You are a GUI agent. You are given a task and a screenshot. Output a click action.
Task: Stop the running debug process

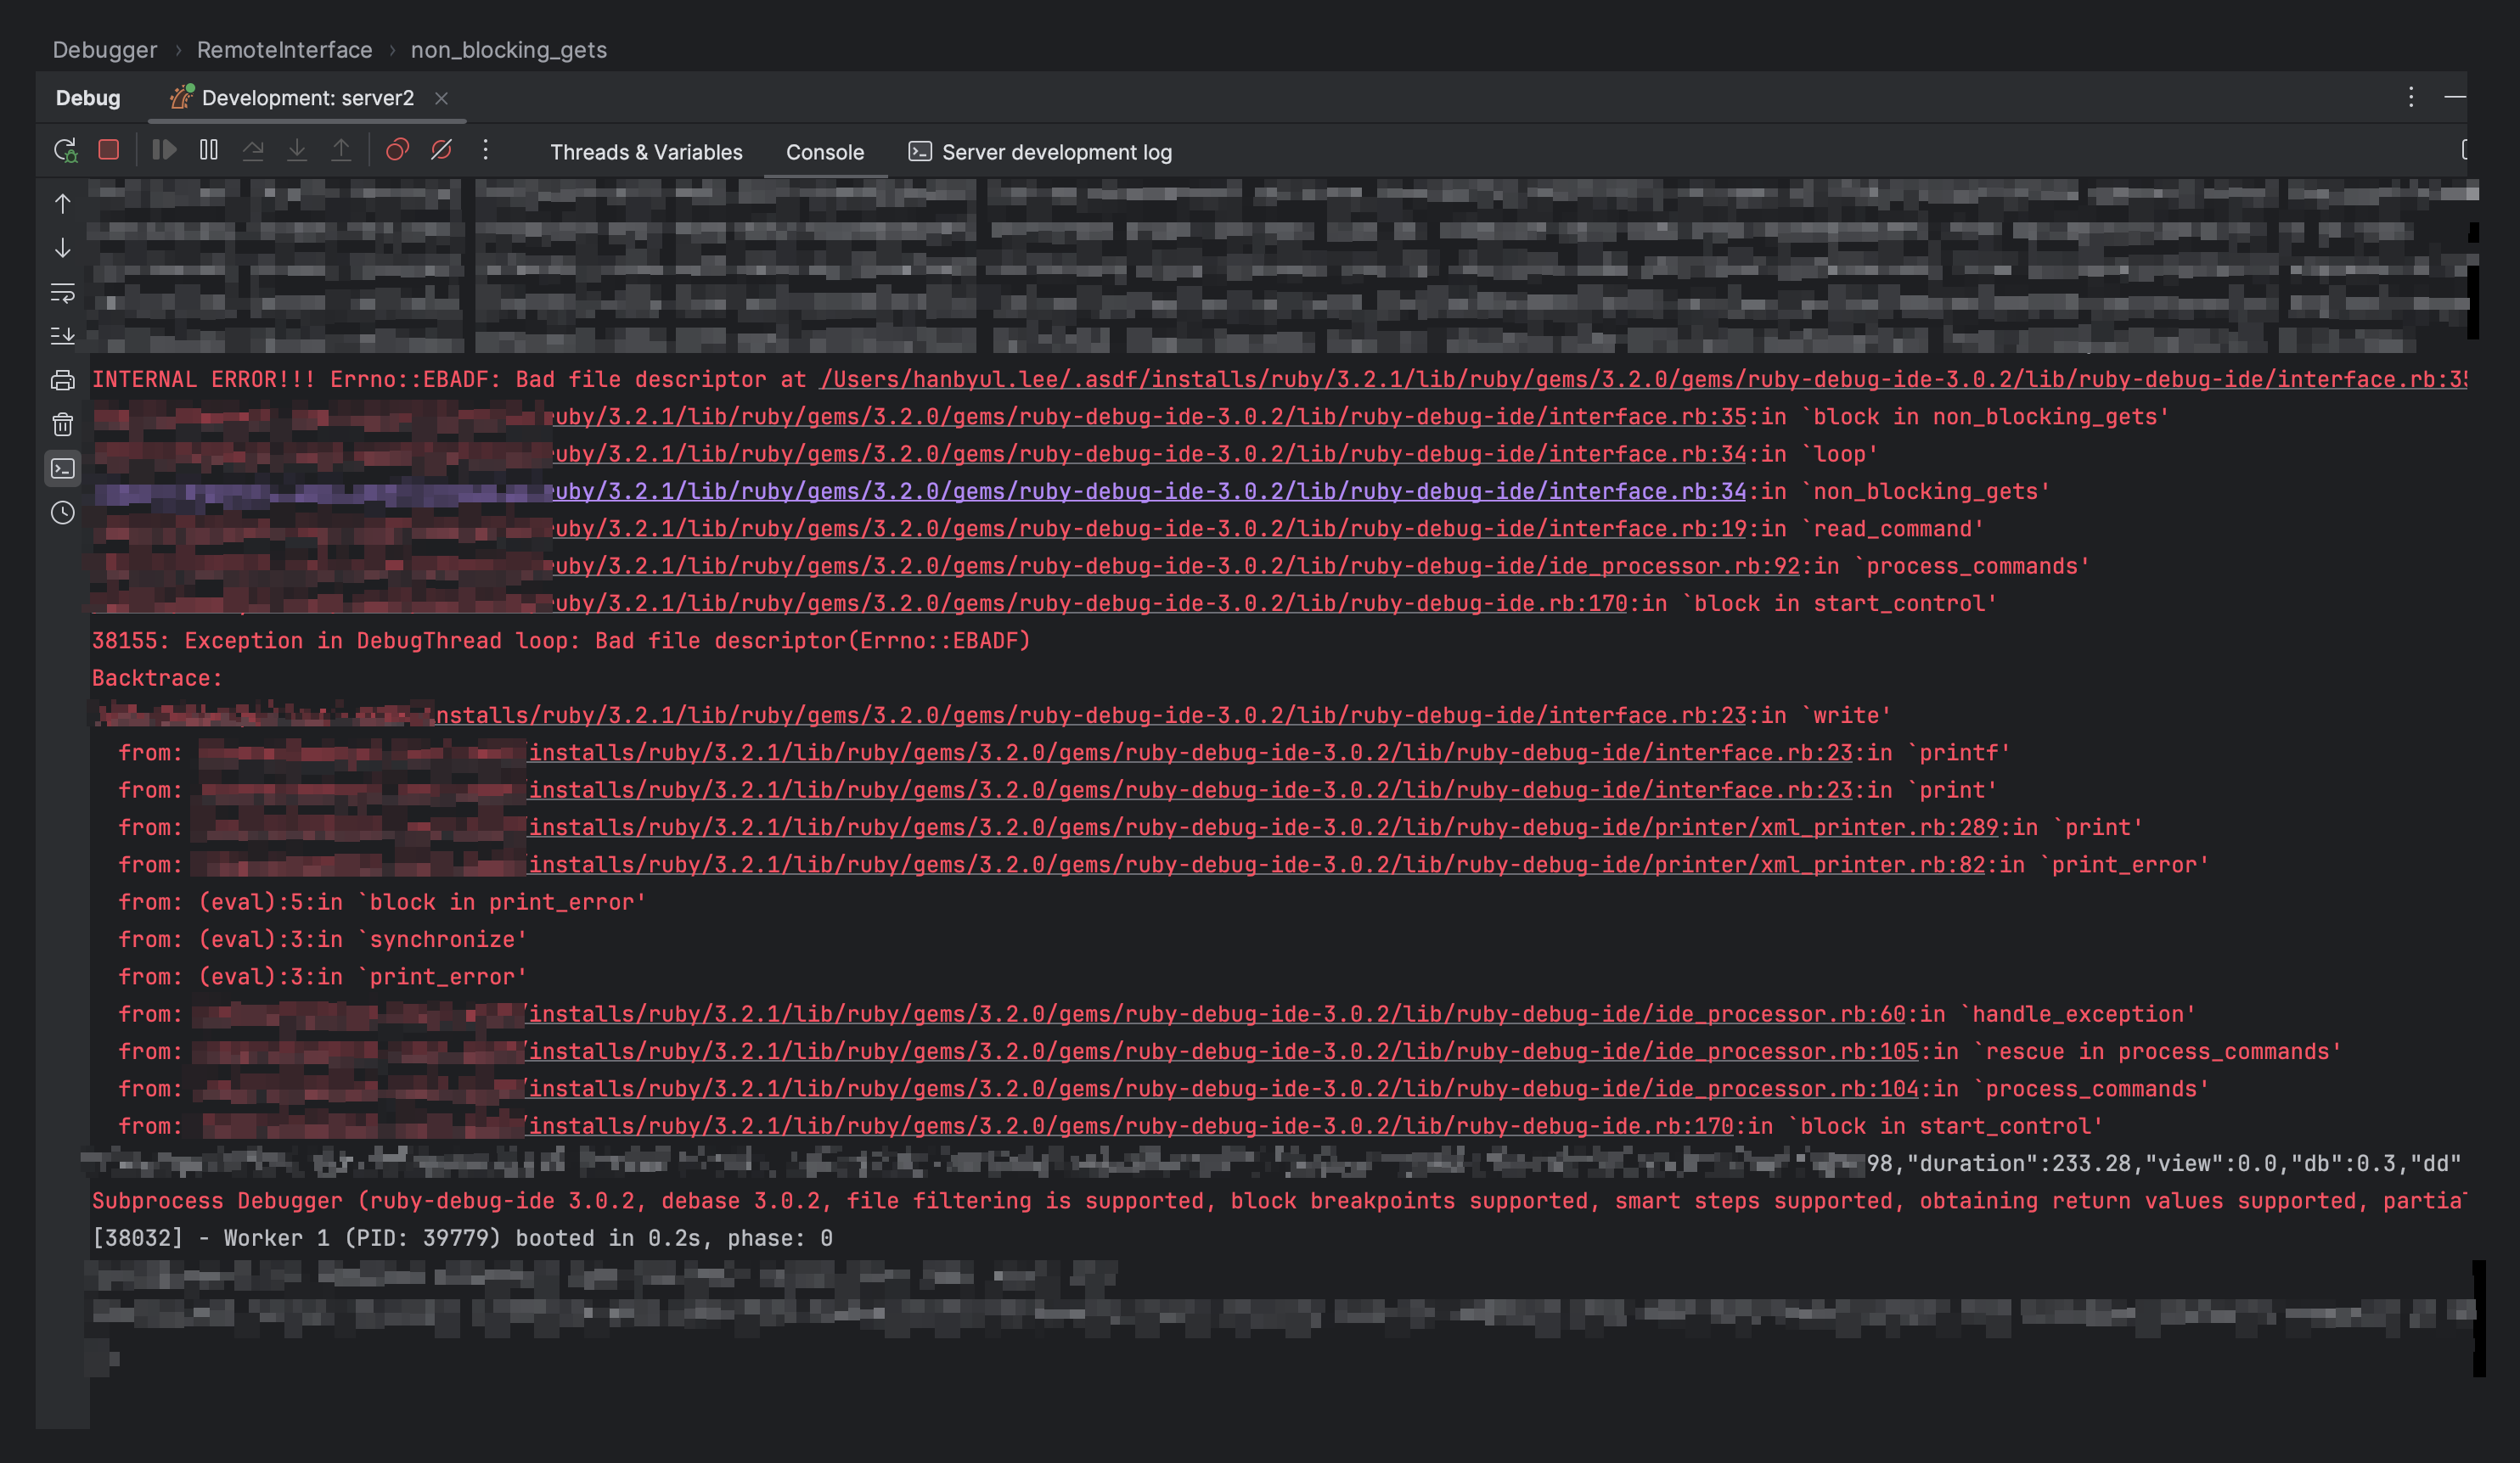(x=109, y=150)
